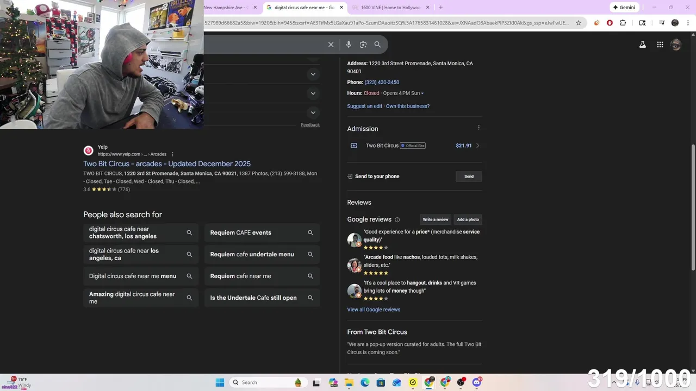Click the Chrome address bar URL
This screenshot has height=391, width=696.
pos(387,23)
